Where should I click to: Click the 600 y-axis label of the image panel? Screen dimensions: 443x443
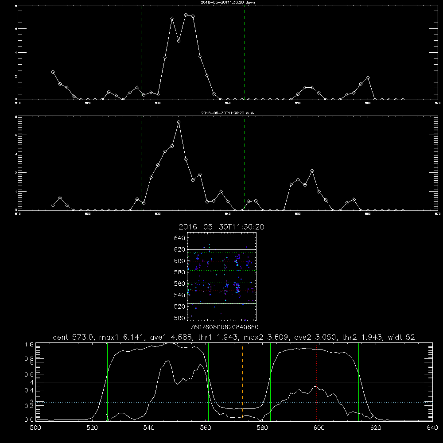point(180,261)
